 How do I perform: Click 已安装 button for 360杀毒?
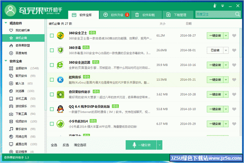pos(215,51)
